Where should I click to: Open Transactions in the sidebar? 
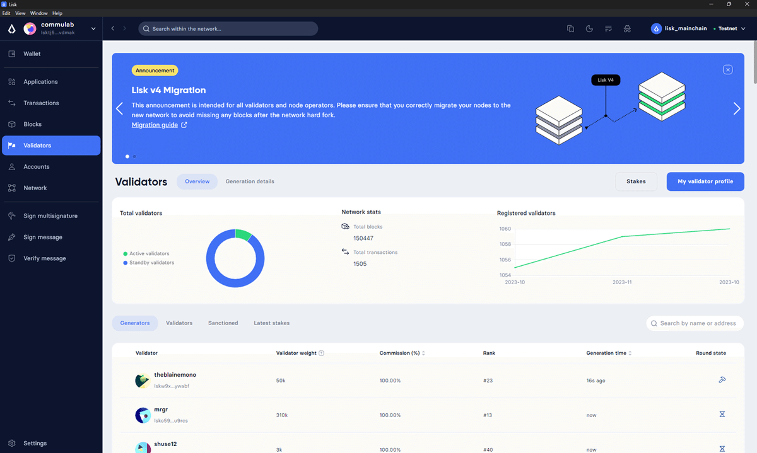[x=51, y=103]
